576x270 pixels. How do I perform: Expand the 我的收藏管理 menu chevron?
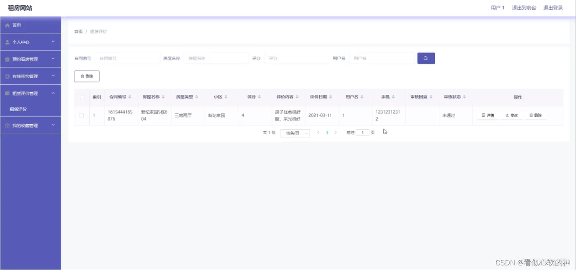(53, 125)
